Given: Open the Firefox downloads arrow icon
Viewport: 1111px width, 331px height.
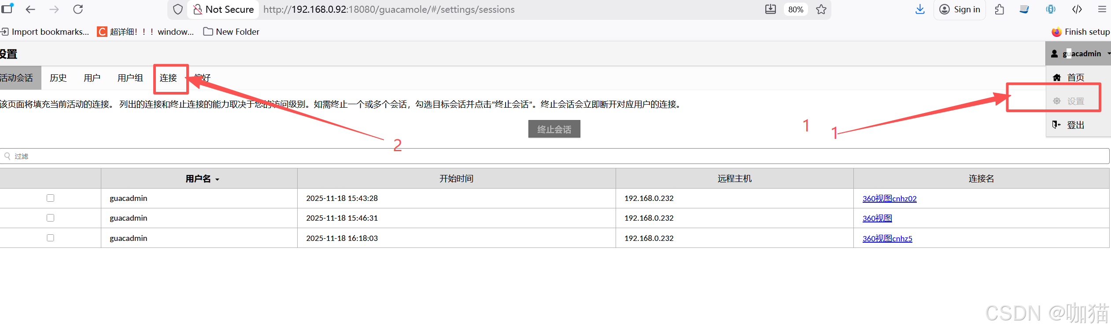Looking at the screenshot, I should coord(919,9).
